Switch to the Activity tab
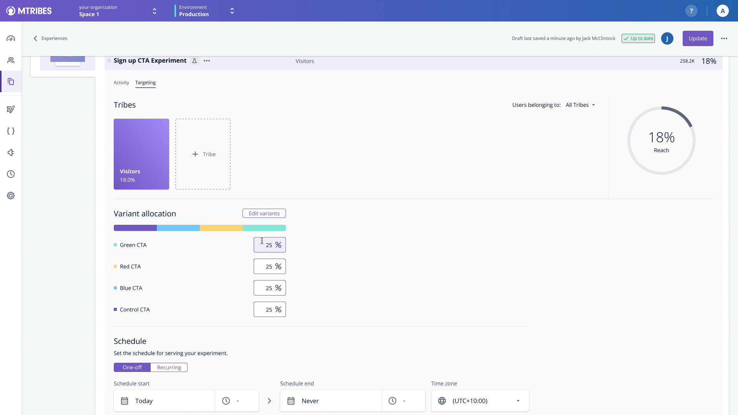Screen dimensions: 738x415 [x=121, y=83]
